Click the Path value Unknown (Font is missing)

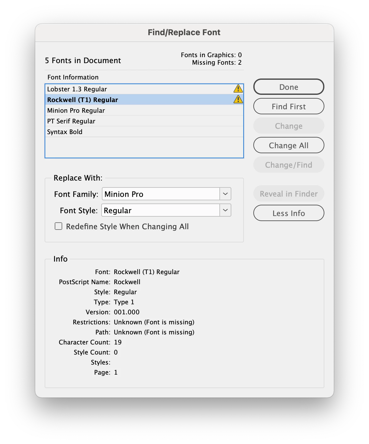(154, 332)
